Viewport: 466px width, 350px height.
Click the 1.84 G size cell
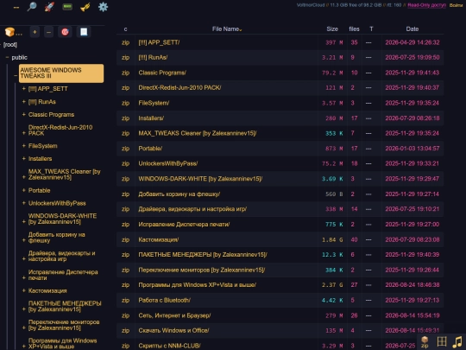(x=332, y=240)
